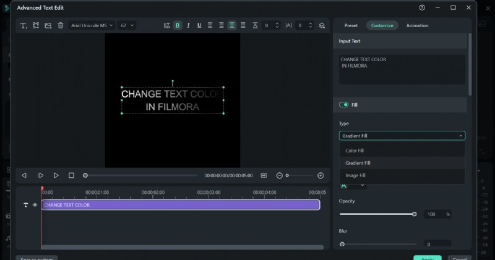Click line spacing value field
The image size is (495, 260).
[267, 25]
